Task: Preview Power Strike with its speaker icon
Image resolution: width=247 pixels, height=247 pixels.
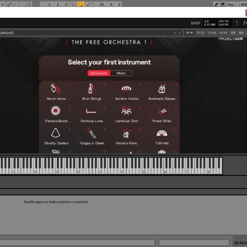Action: (176, 107)
